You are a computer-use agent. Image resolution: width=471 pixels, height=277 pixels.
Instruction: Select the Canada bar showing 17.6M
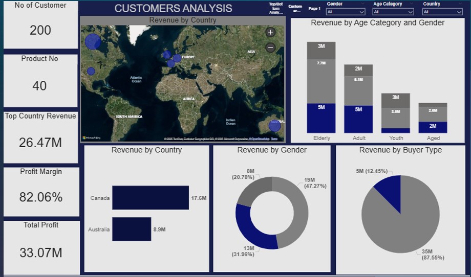coord(151,198)
